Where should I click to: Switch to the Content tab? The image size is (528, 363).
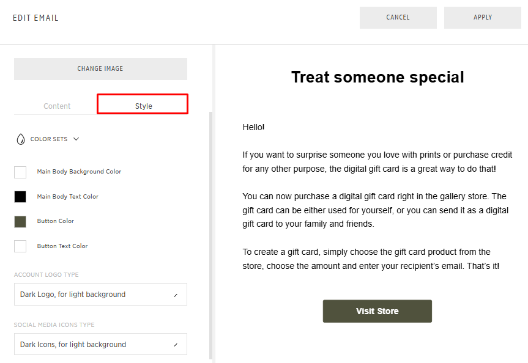pyautogui.click(x=57, y=106)
